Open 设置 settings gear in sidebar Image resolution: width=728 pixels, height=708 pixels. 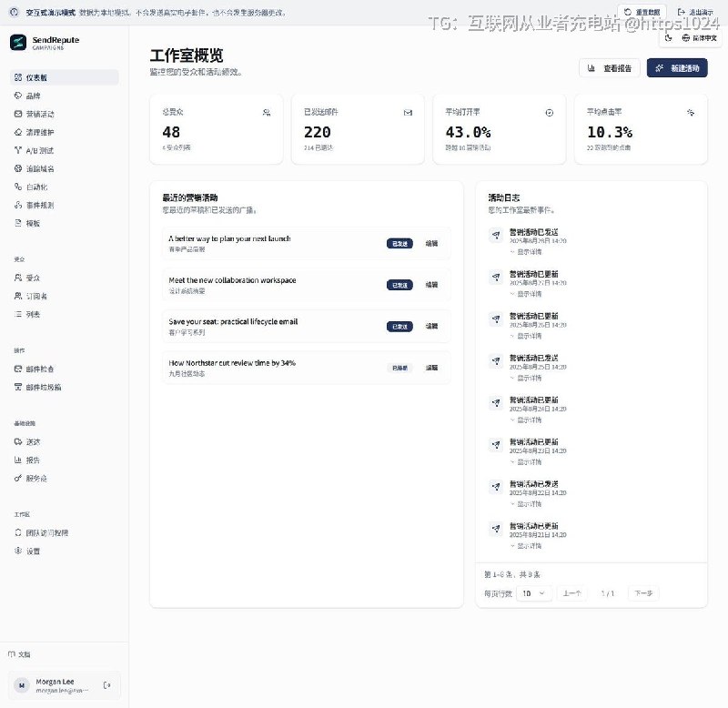coord(18,551)
